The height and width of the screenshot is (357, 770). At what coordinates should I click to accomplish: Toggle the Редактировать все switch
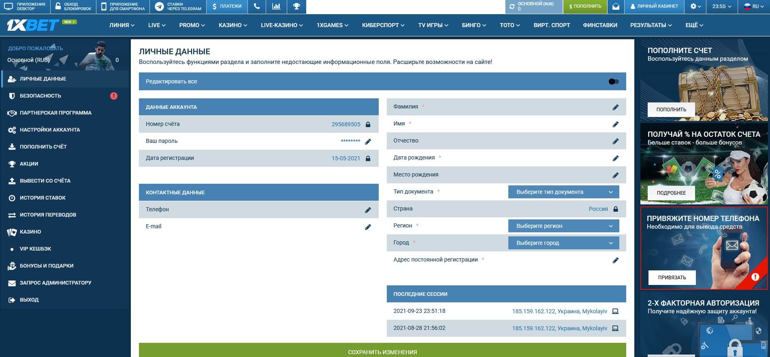coord(614,81)
